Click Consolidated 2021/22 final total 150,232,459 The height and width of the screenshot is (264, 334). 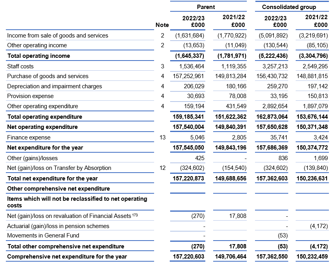(x=312, y=257)
